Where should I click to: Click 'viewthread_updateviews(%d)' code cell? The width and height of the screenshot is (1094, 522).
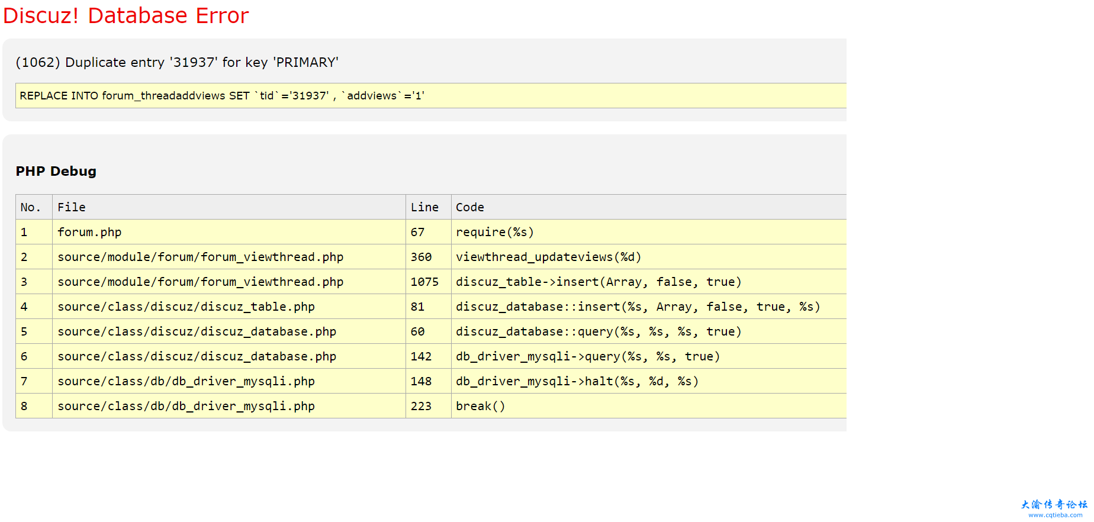pos(649,257)
